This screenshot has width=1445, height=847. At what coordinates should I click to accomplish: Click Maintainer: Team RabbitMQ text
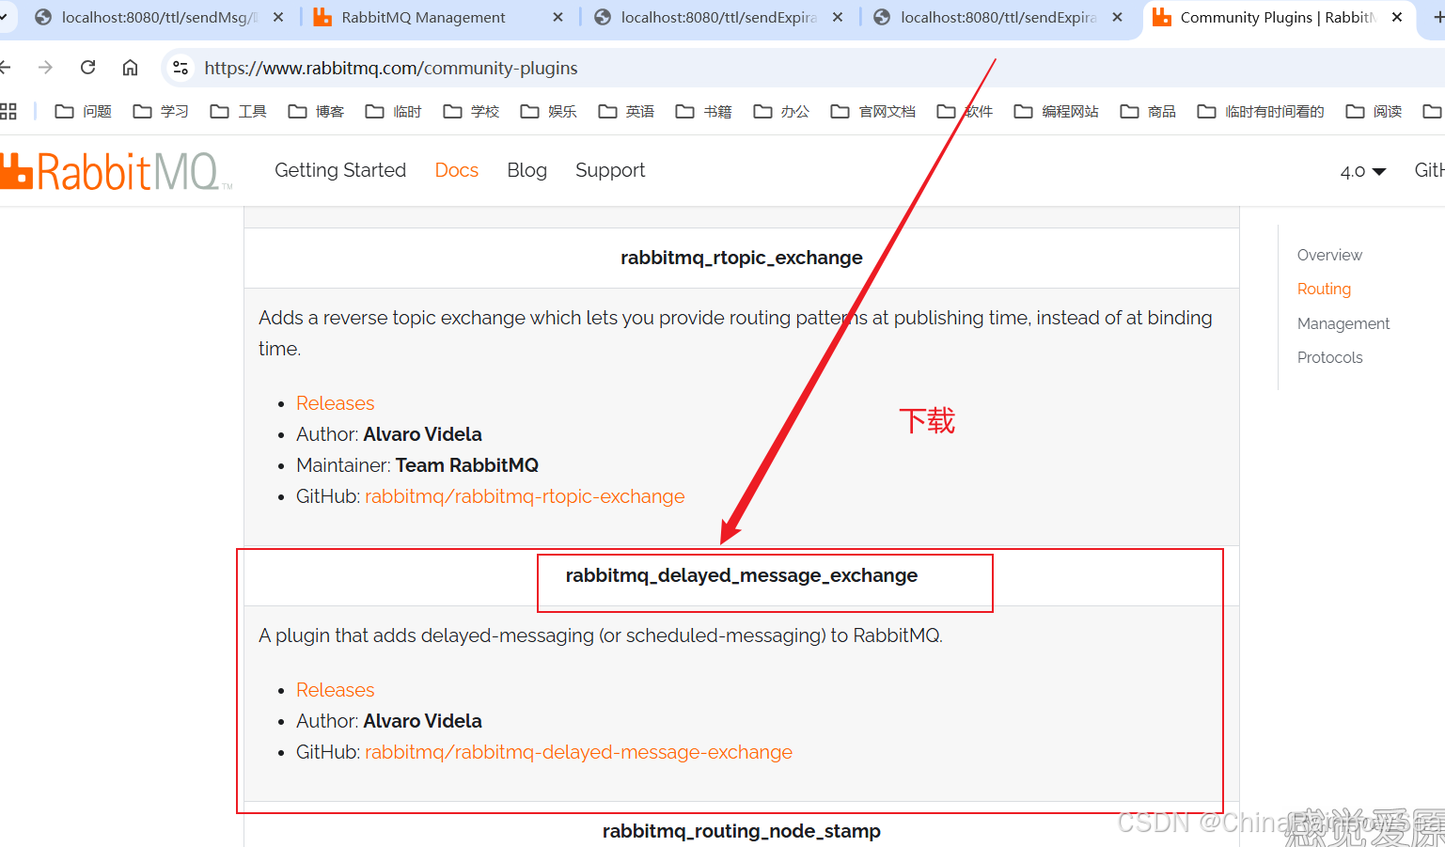point(417,465)
